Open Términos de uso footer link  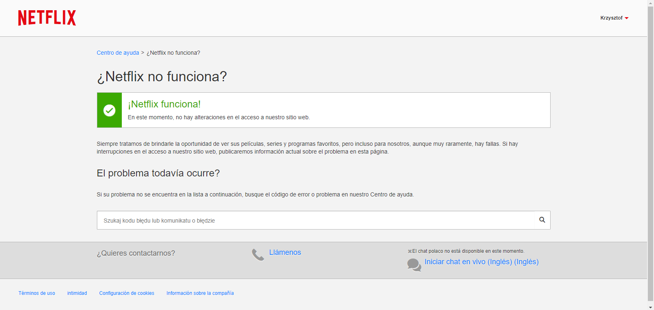click(37, 293)
